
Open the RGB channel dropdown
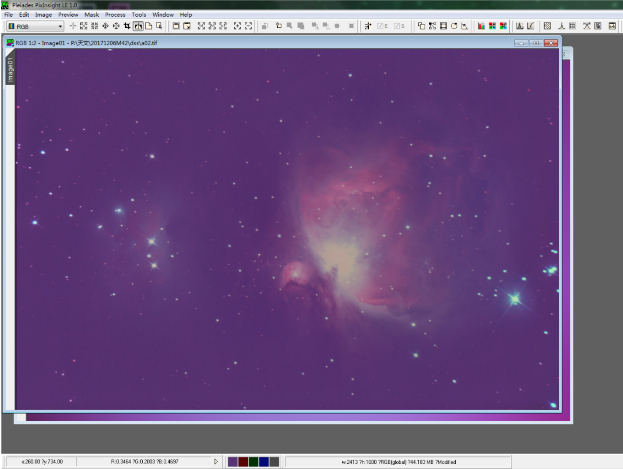(60, 26)
